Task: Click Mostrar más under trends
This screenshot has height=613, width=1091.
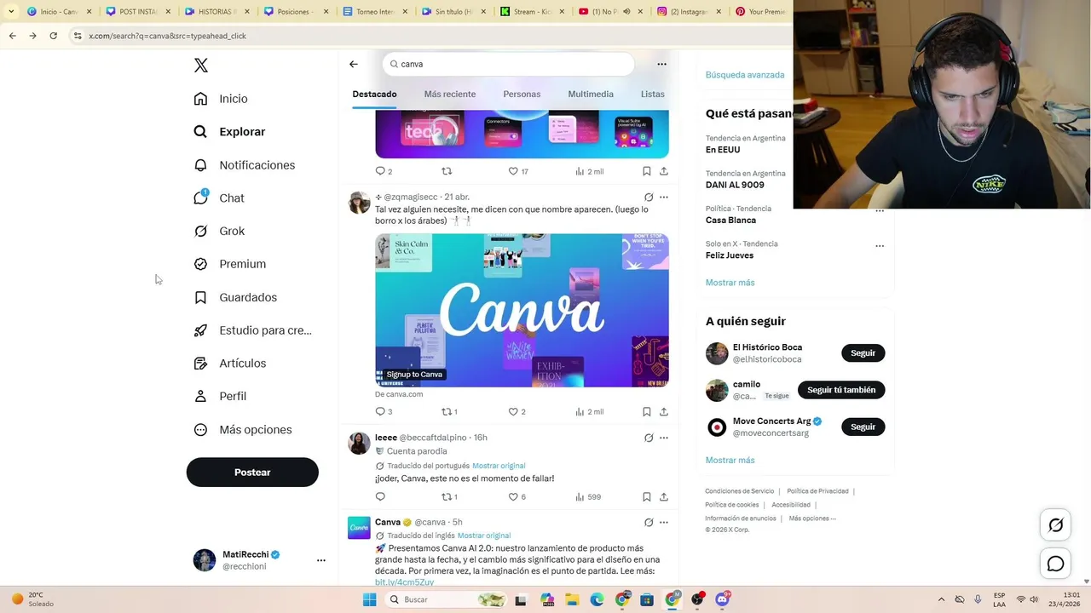Action: coord(730,283)
